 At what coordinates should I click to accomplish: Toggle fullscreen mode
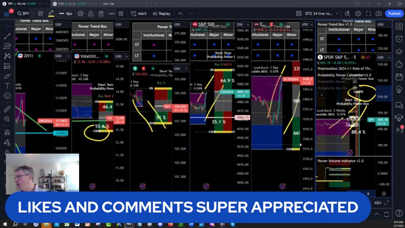click(368, 14)
